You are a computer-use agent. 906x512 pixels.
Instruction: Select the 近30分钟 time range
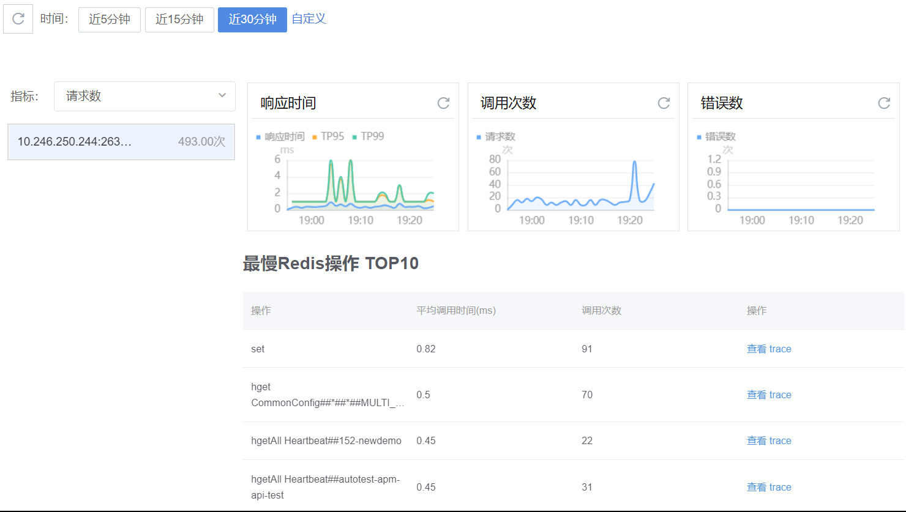coord(252,20)
